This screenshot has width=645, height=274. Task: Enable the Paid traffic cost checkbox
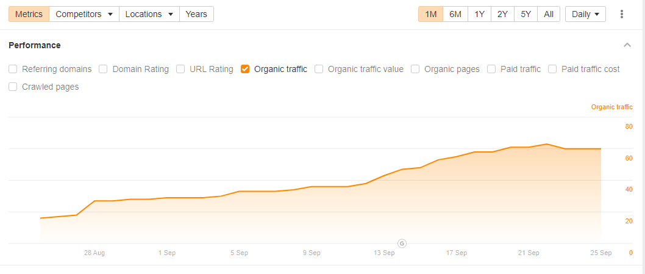[552, 69]
